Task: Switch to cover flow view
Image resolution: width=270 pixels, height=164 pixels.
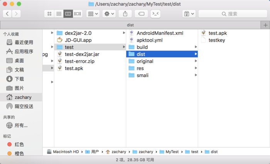Action: click(x=78, y=14)
